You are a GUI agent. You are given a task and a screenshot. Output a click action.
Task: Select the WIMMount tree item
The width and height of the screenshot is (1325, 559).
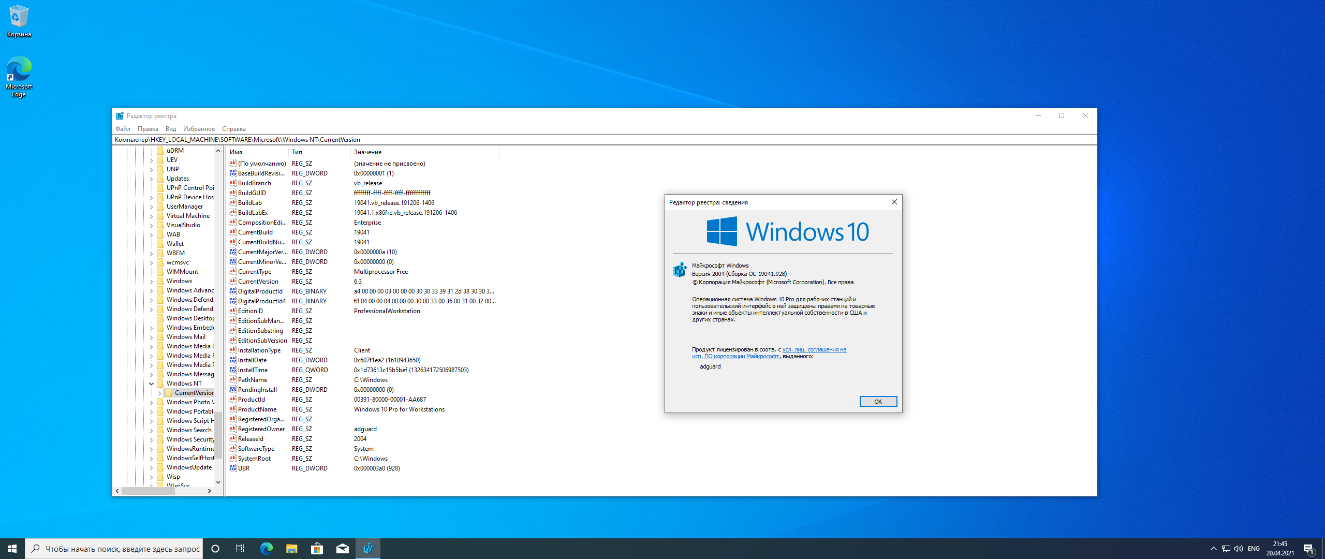[182, 272]
